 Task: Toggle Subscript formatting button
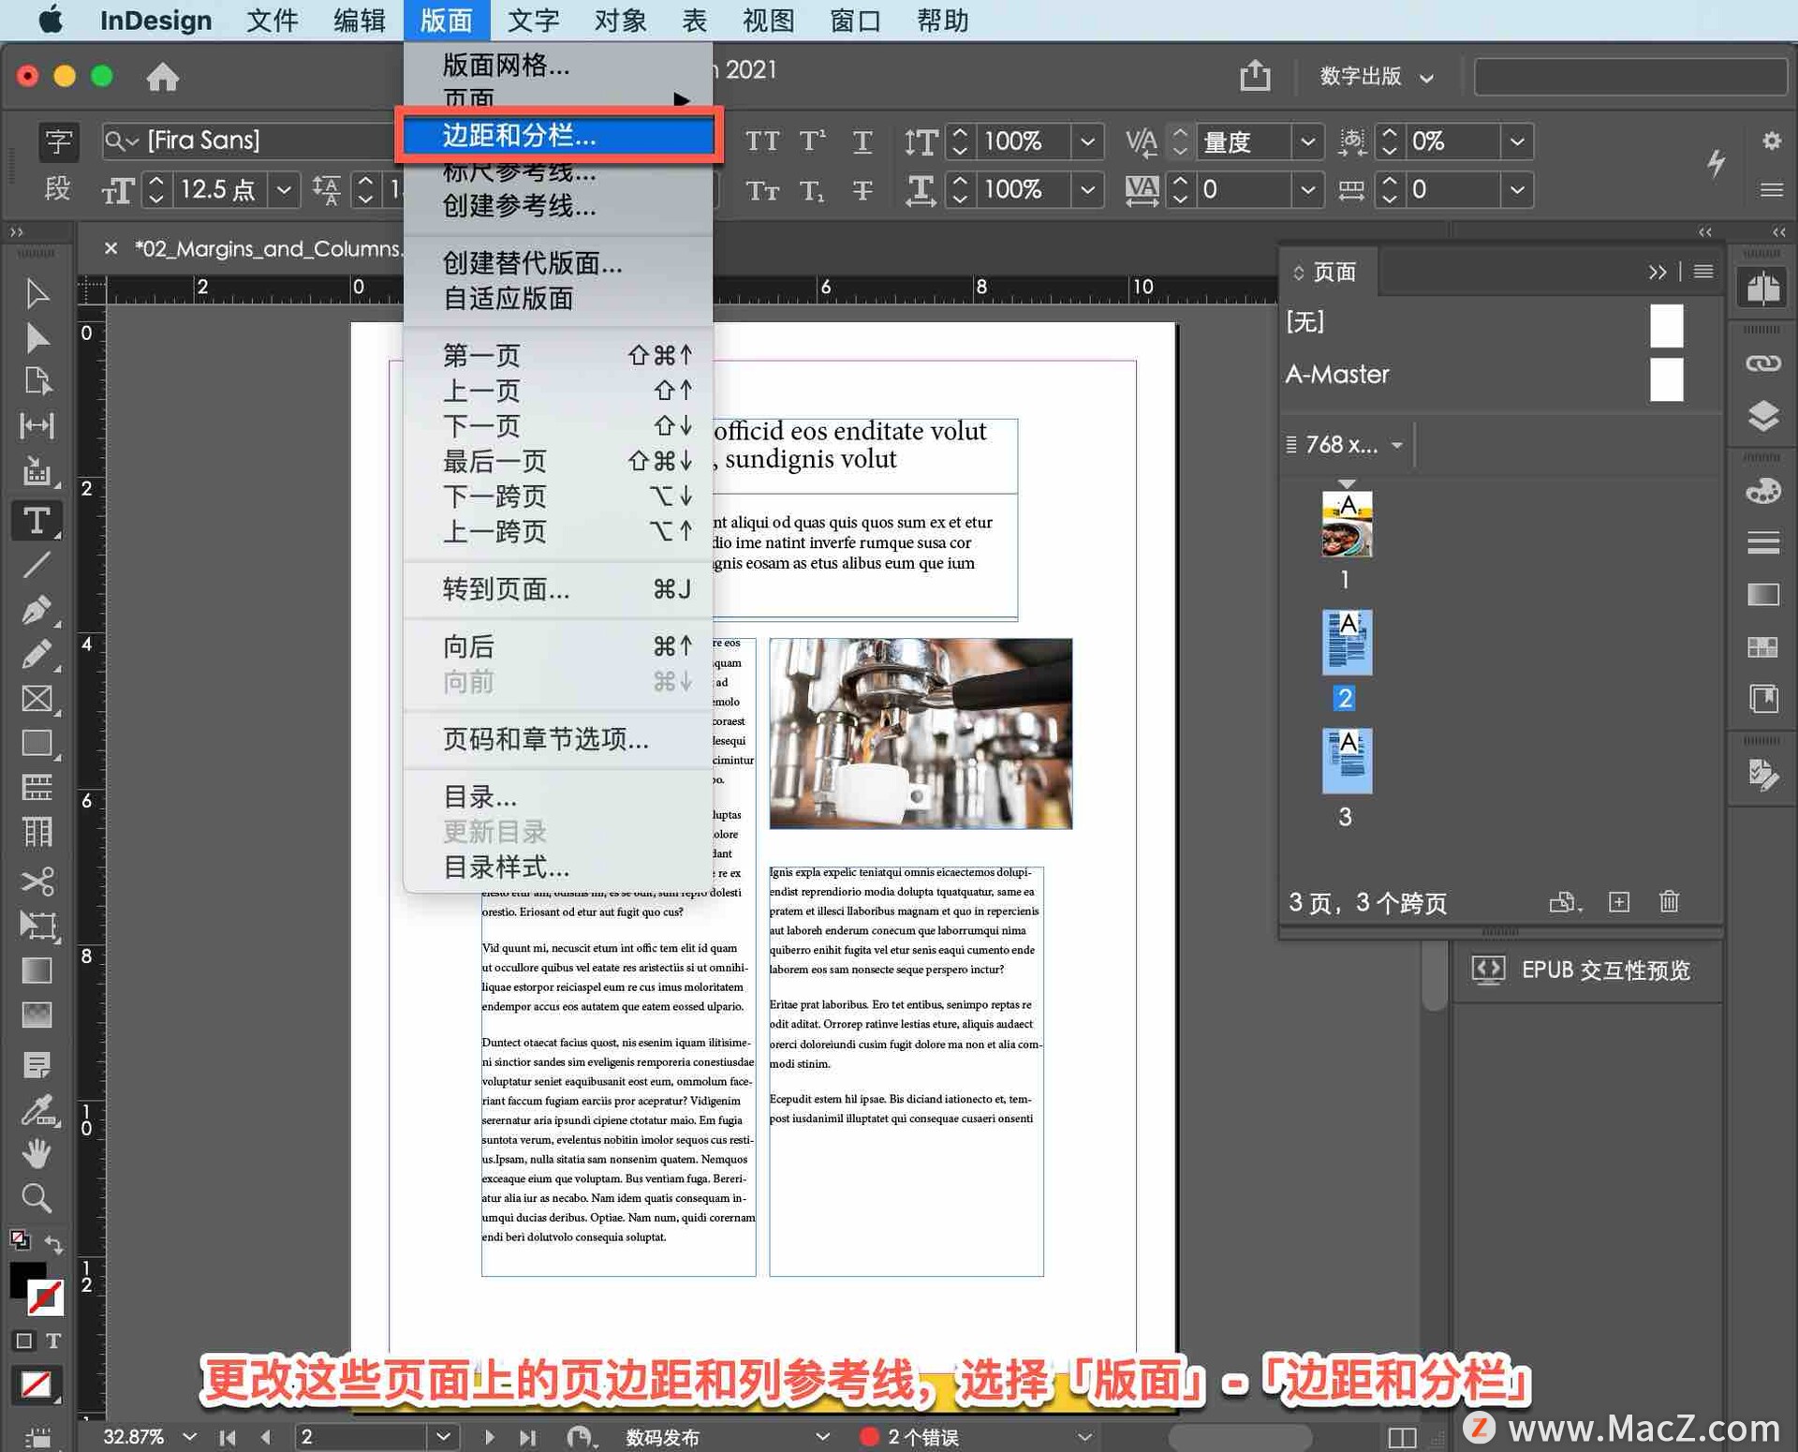point(812,190)
